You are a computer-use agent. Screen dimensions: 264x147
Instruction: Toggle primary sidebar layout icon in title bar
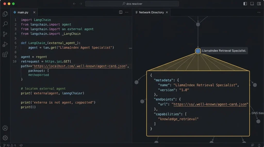(245, 4)
